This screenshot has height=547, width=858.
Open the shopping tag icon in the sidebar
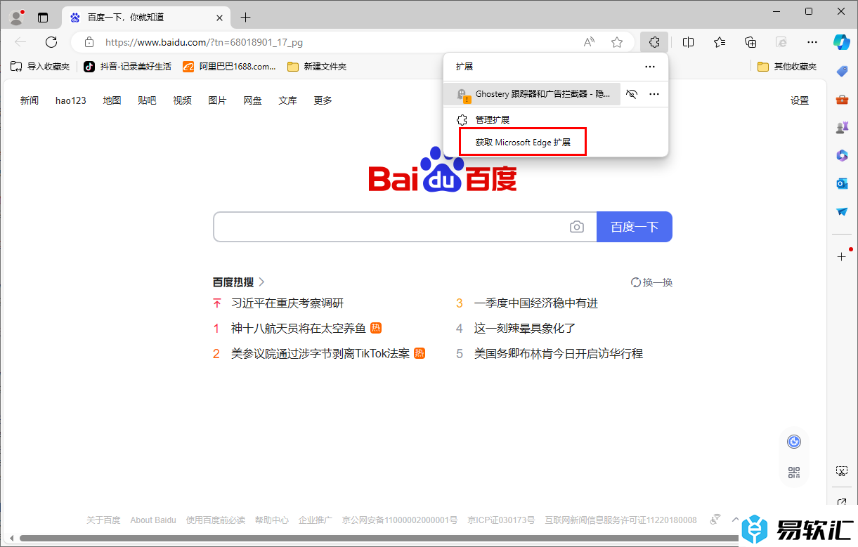click(x=842, y=71)
